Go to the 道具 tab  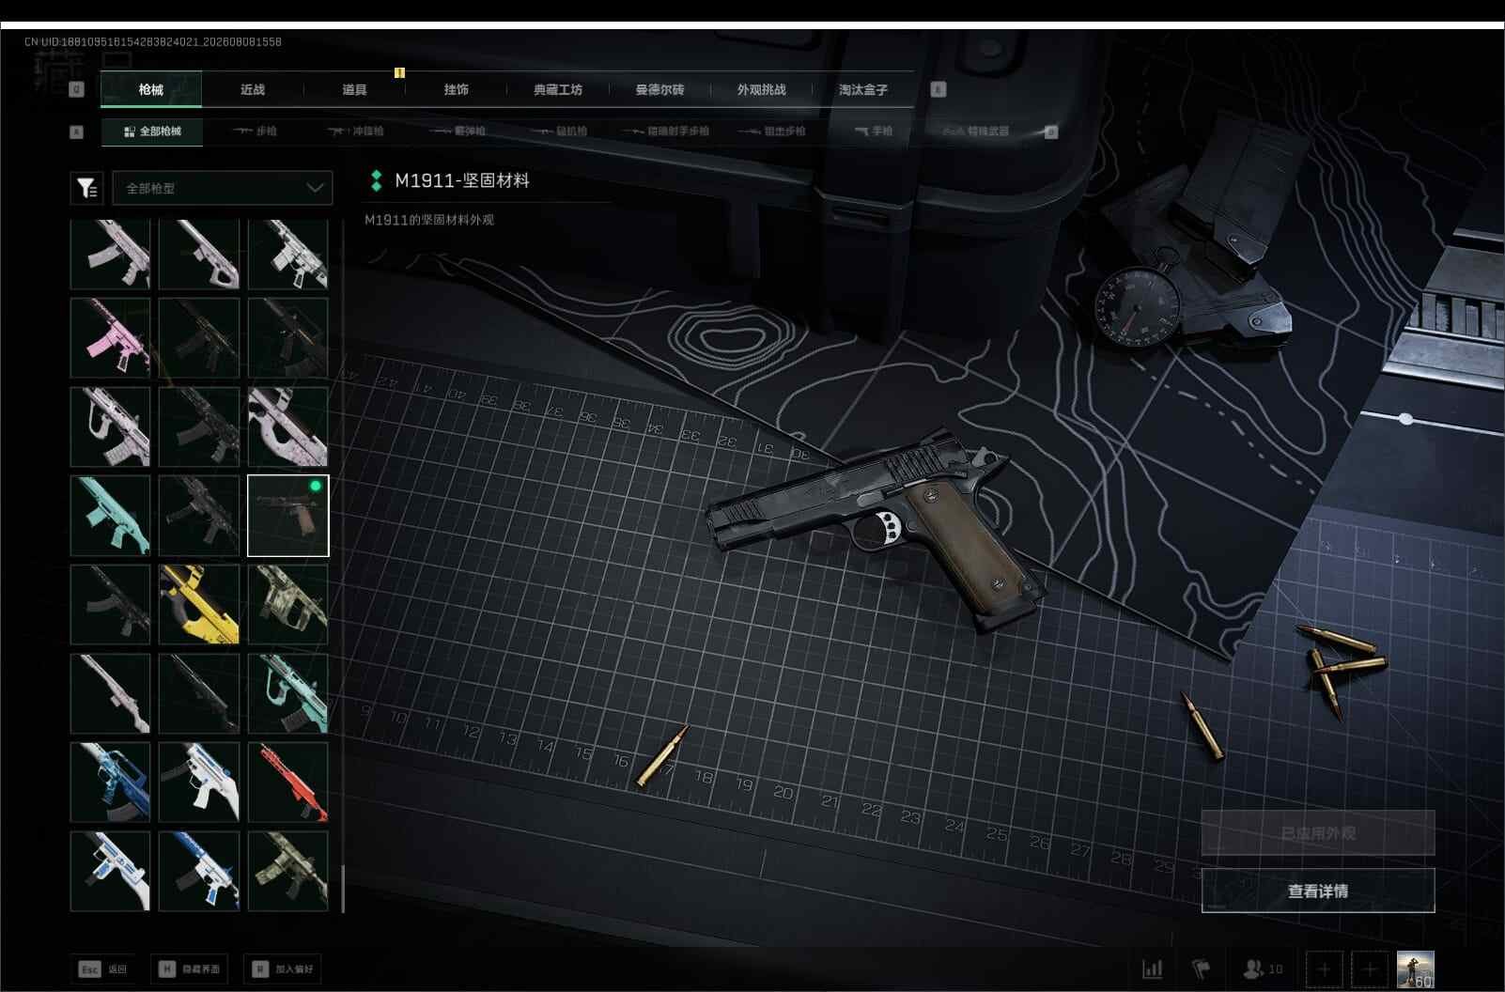[x=354, y=89]
